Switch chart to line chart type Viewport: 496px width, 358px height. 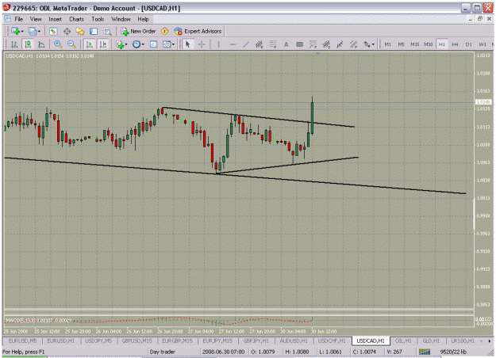pos(41,44)
